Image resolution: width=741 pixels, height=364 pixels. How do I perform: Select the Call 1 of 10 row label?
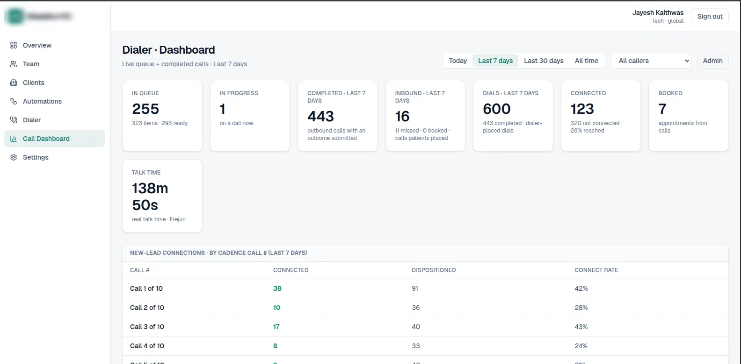coord(146,288)
